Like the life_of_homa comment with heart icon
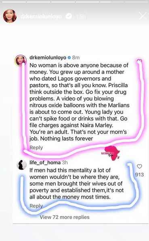Image resolution: width=149 pixels, height=241 pixels. point(139,166)
